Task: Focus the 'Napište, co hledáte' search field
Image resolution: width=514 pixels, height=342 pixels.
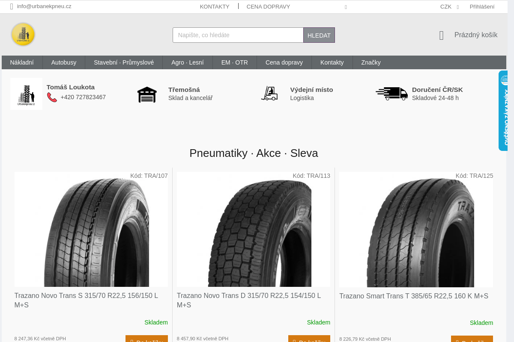Action: coord(238,35)
